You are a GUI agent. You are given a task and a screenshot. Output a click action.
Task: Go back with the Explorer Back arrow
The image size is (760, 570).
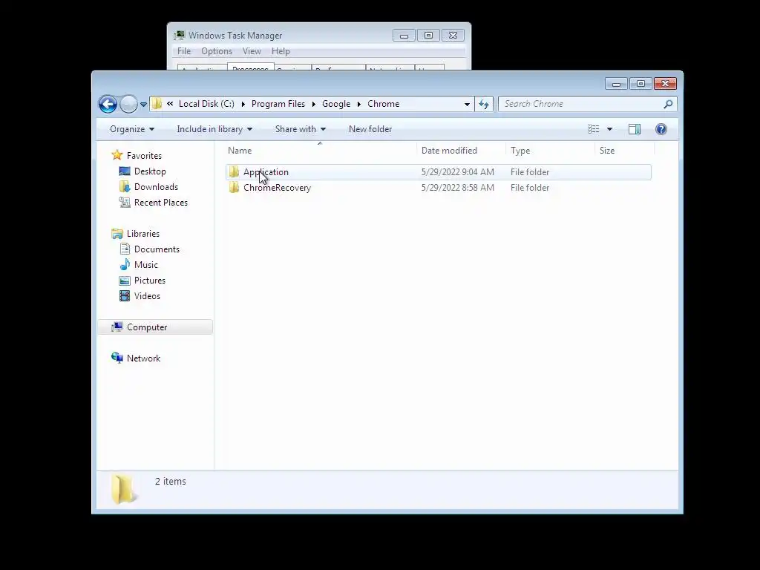[x=108, y=104]
